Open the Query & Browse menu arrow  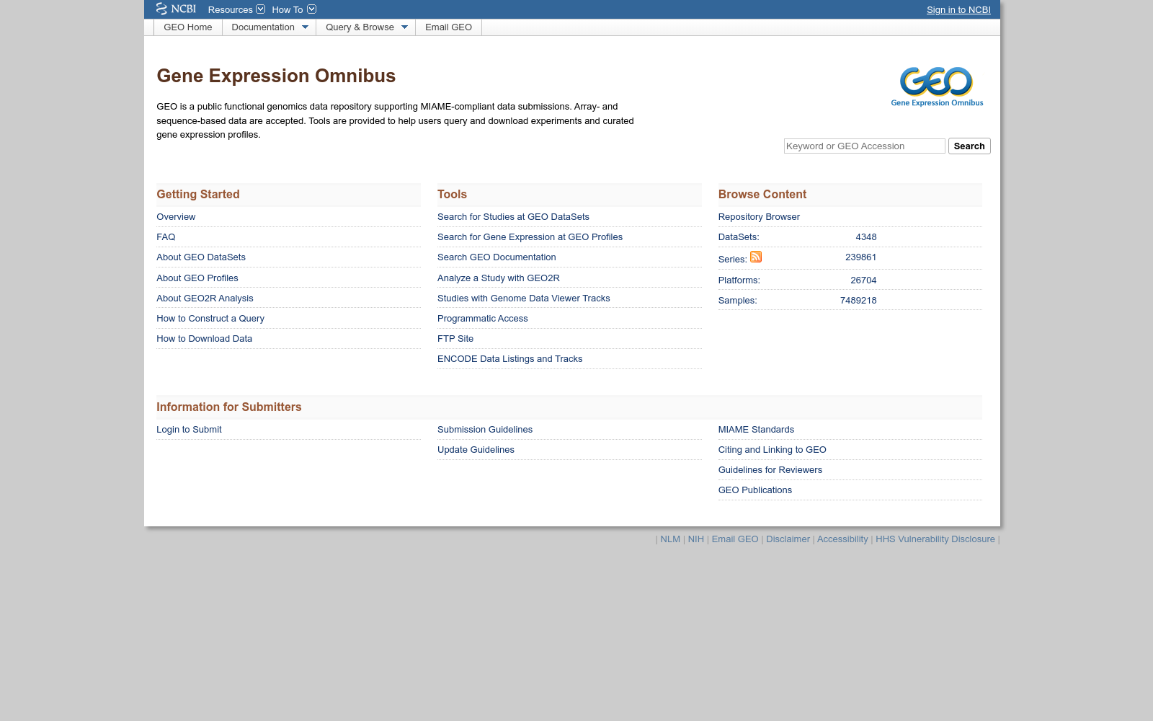404,27
